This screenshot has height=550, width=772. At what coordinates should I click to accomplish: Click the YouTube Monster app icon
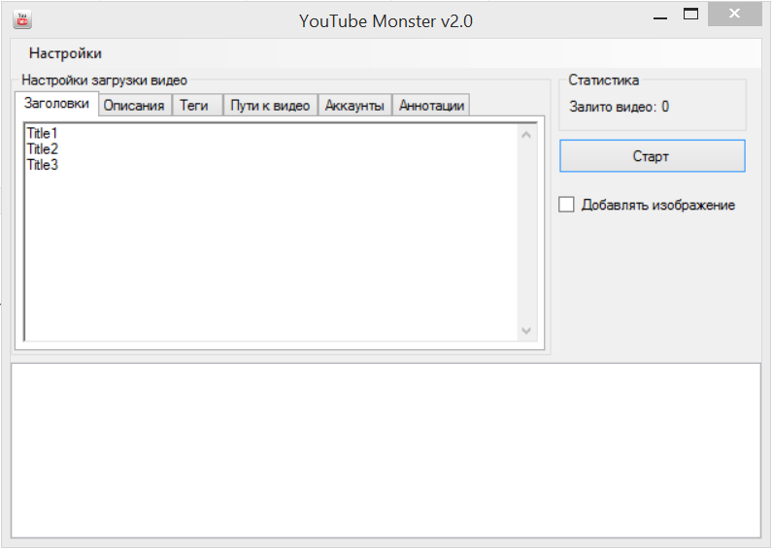(22, 19)
